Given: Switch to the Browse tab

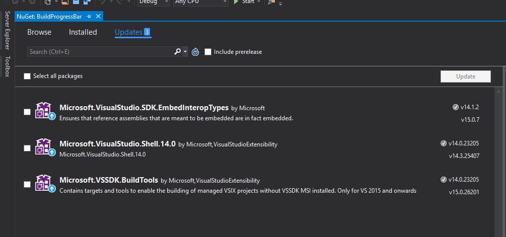Looking at the screenshot, I should point(39,32).
